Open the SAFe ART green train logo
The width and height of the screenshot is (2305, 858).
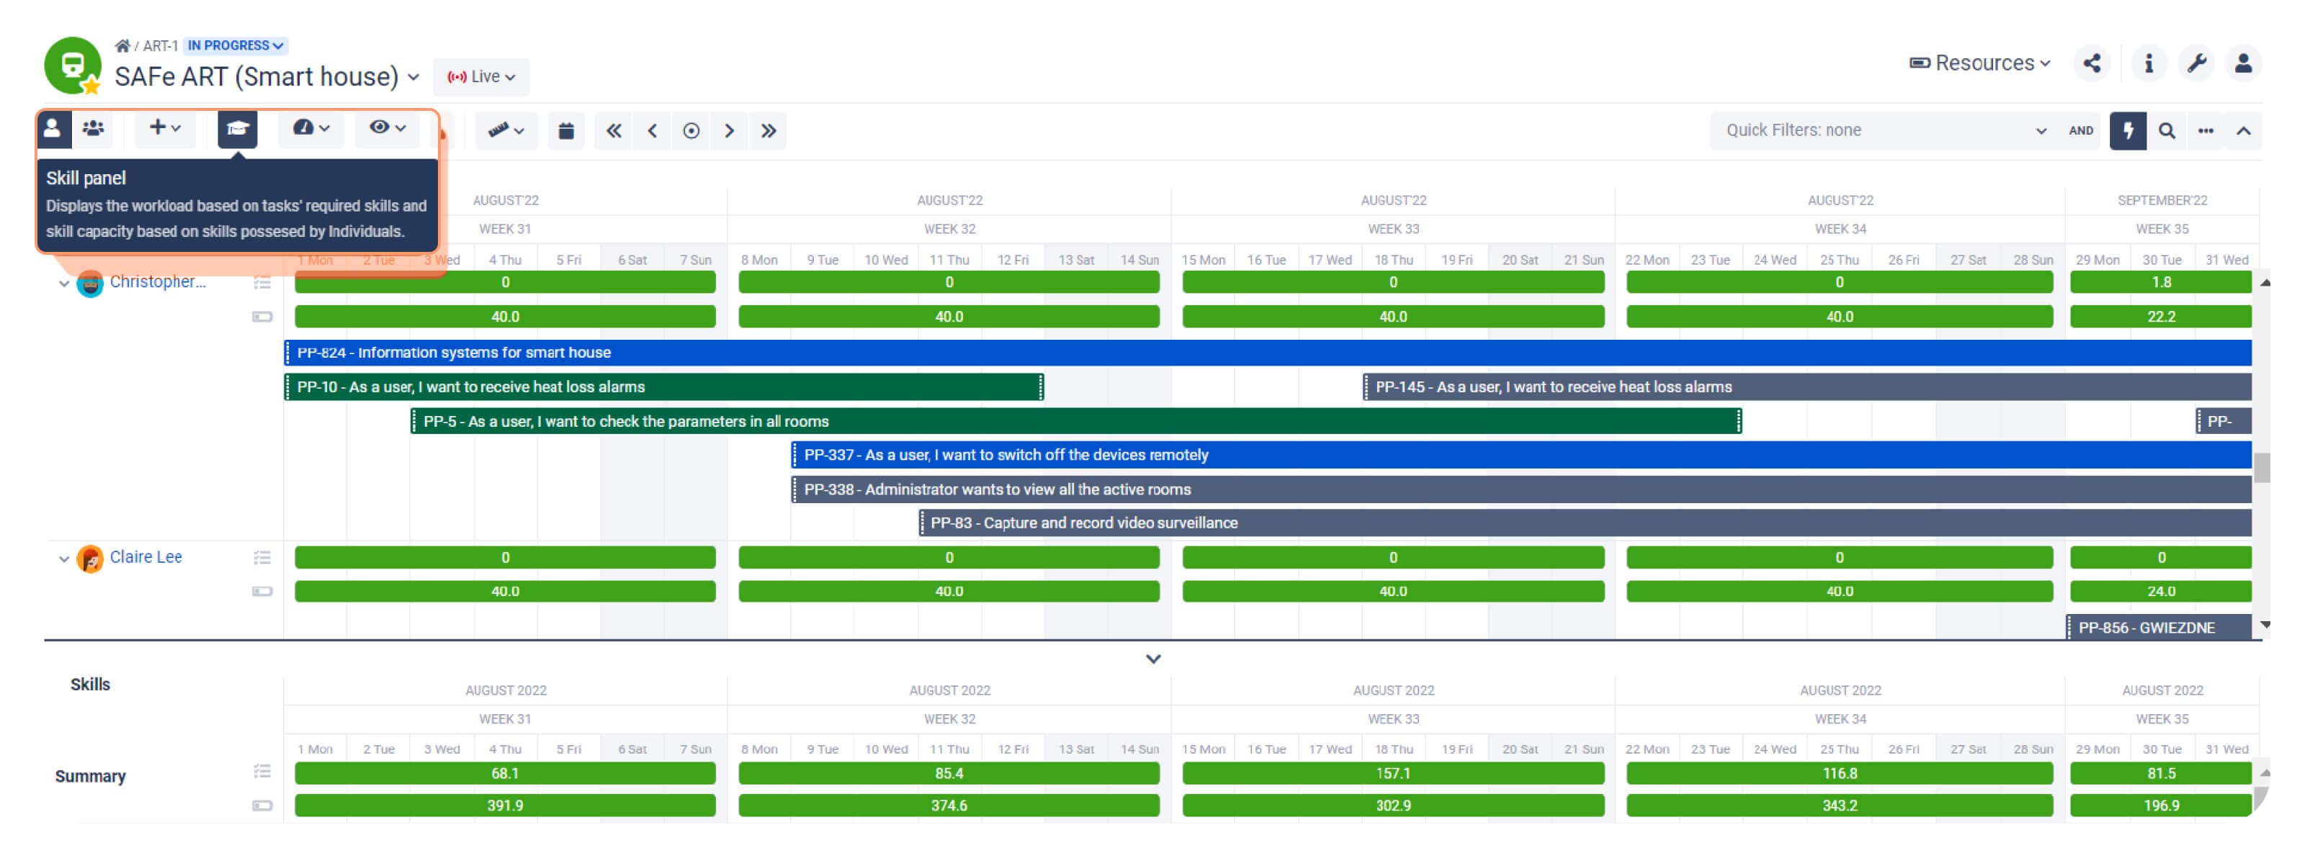(73, 66)
